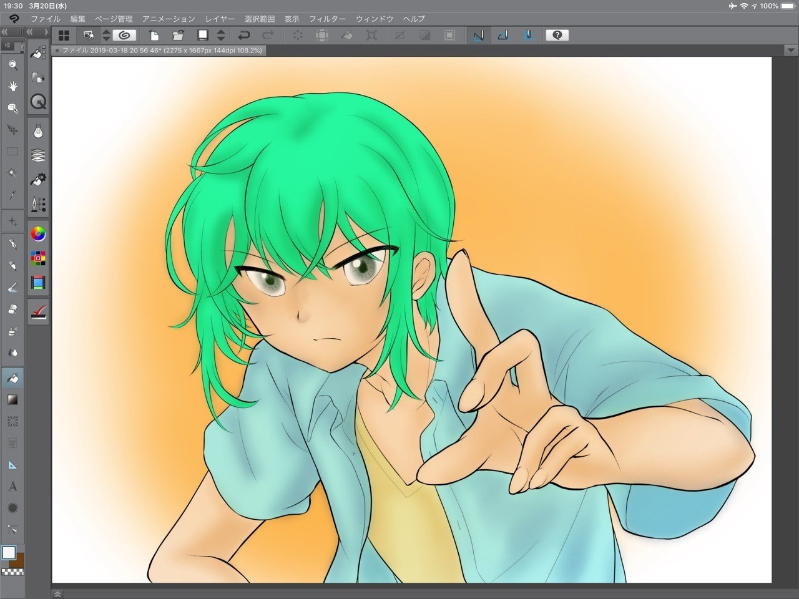The width and height of the screenshot is (799, 599).
Task: Open the Material folder palette icon
Action: click(x=38, y=77)
